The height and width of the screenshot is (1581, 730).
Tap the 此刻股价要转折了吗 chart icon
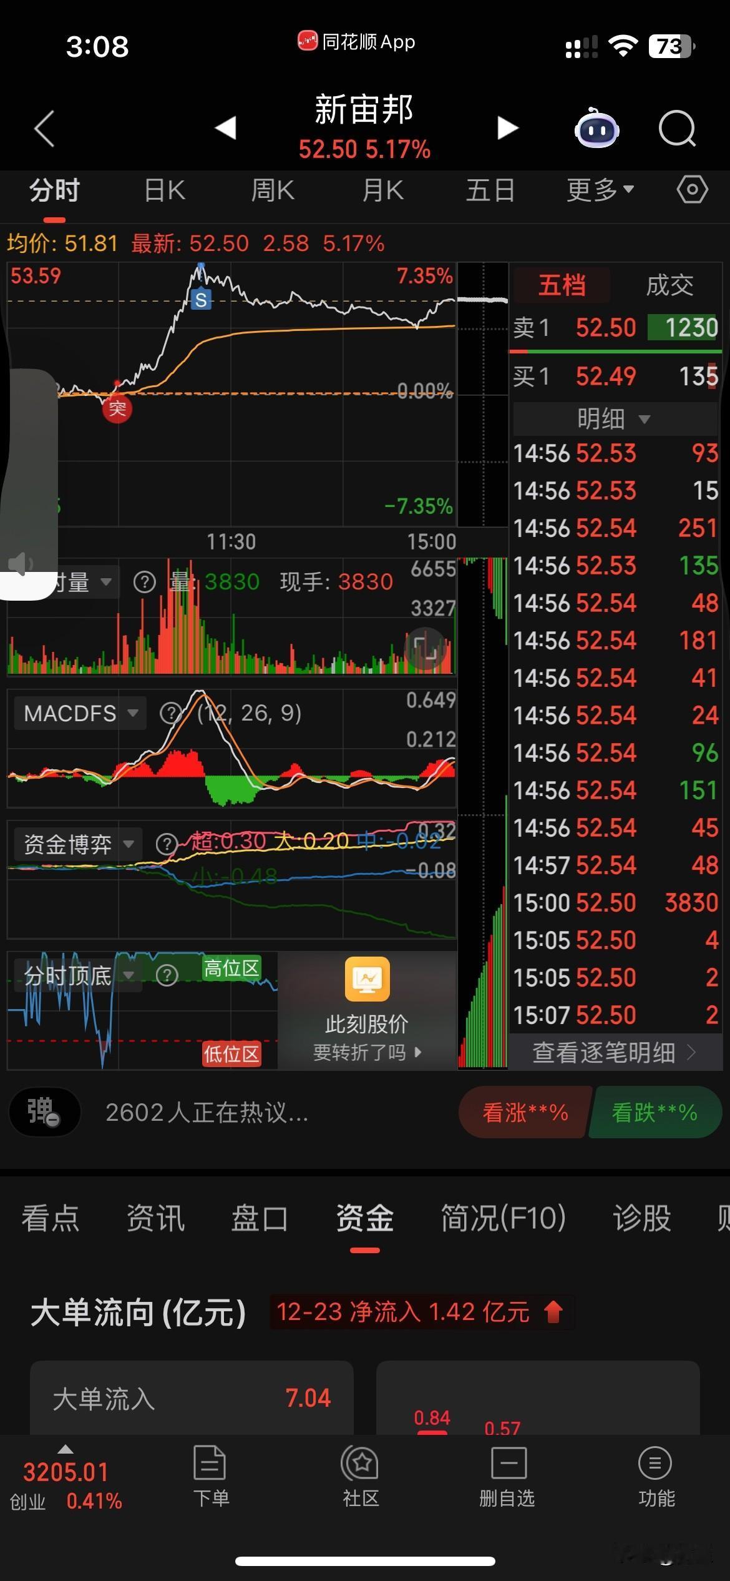[367, 978]
